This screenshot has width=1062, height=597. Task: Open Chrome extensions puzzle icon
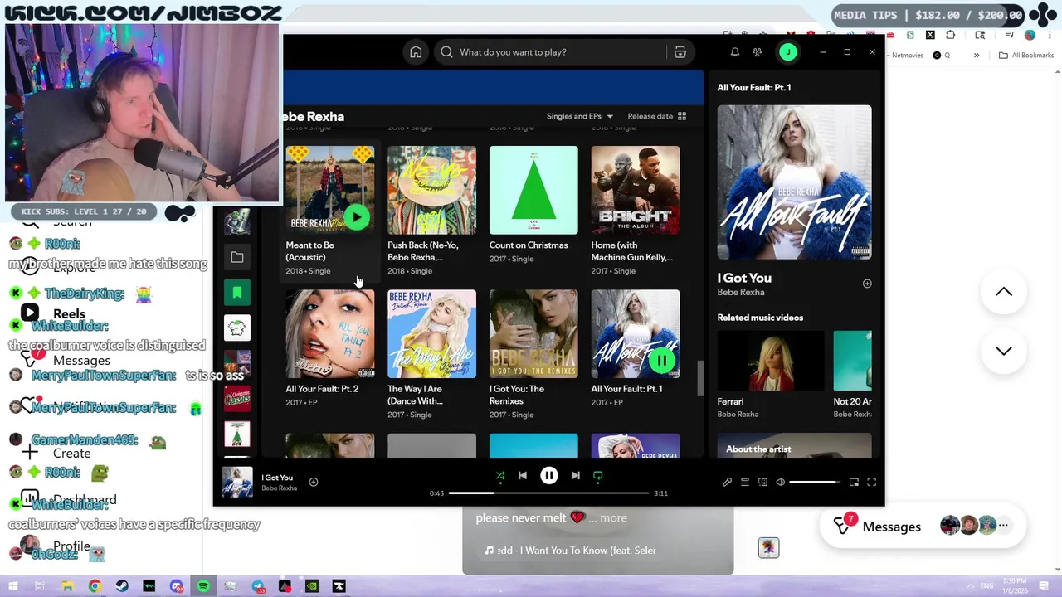pyautogui.click(x=951, y=35)
